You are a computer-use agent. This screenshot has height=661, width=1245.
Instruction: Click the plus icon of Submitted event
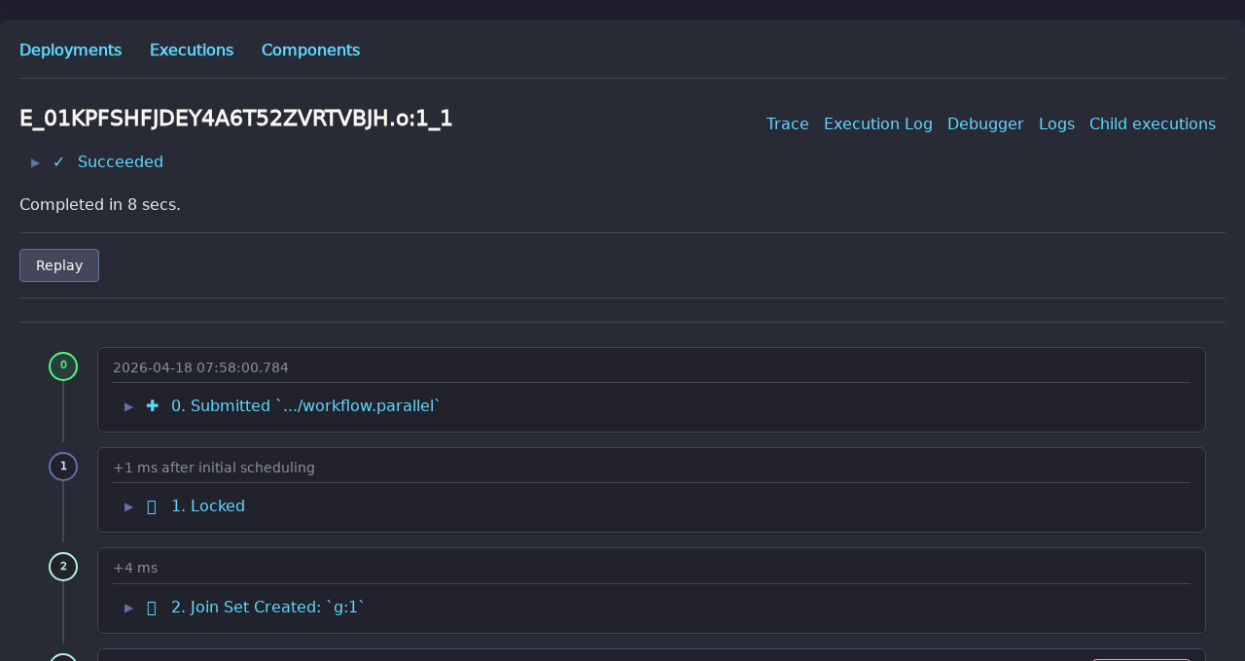coord(152,406)
